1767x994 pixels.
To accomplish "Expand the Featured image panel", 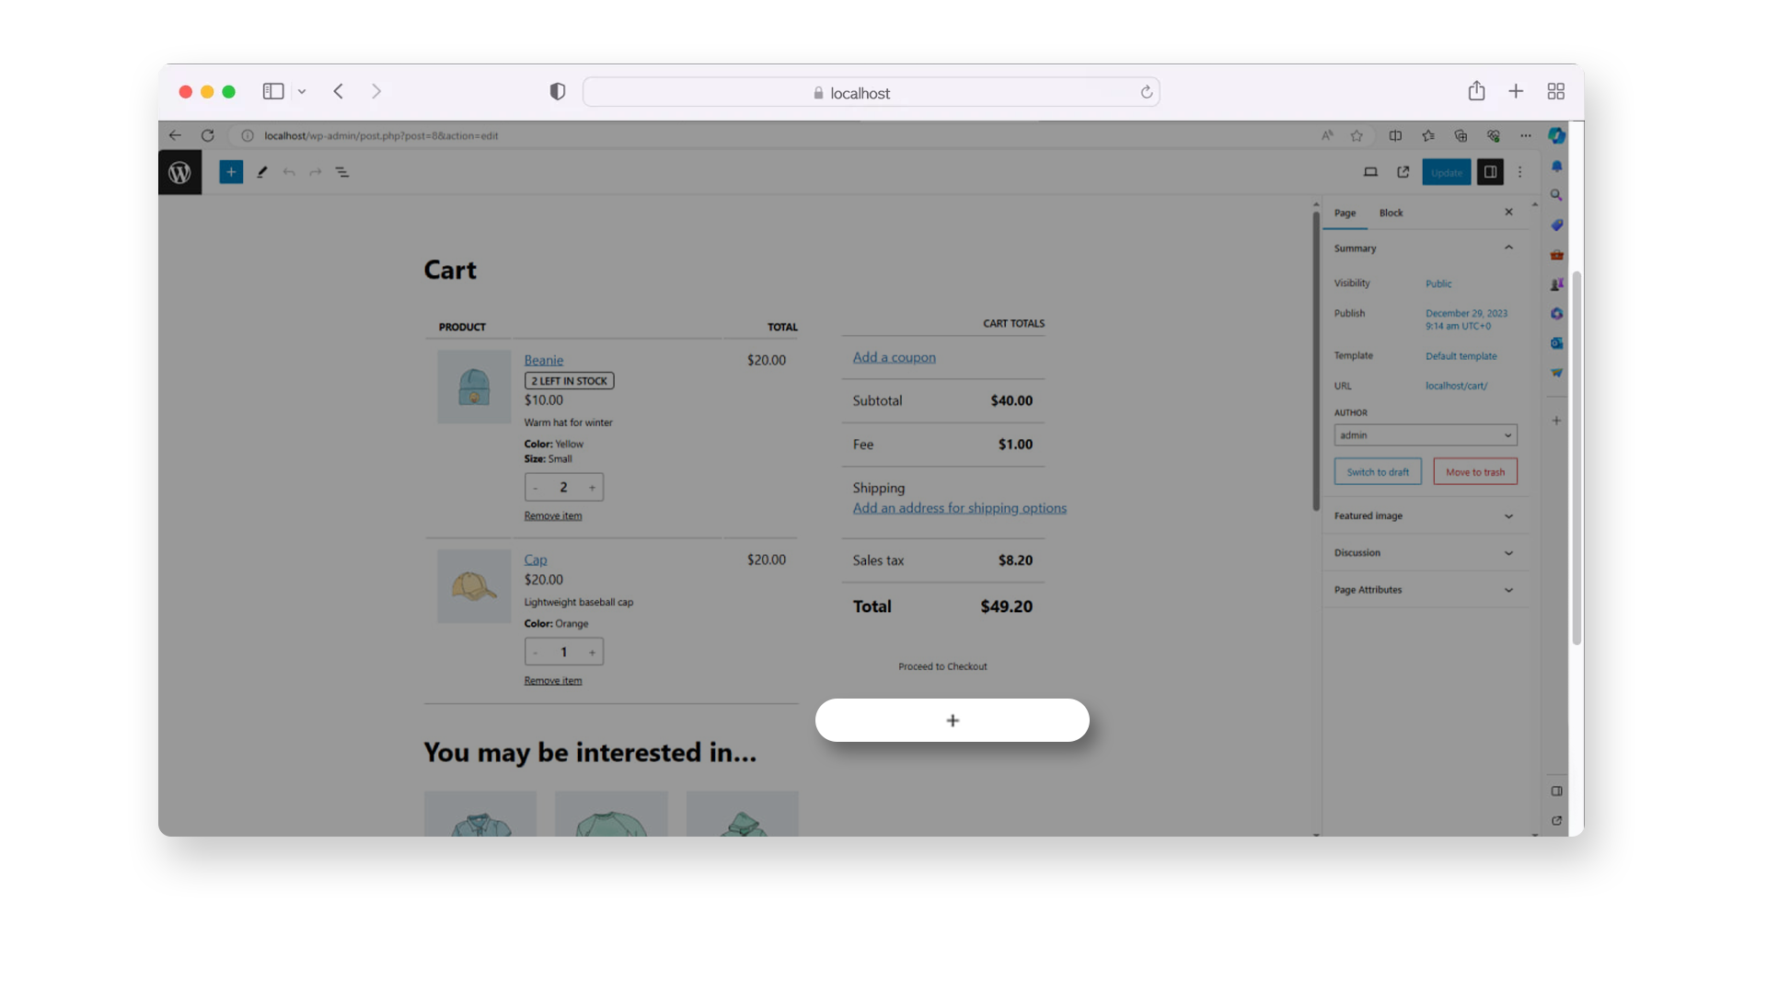I will point(1424,516).
